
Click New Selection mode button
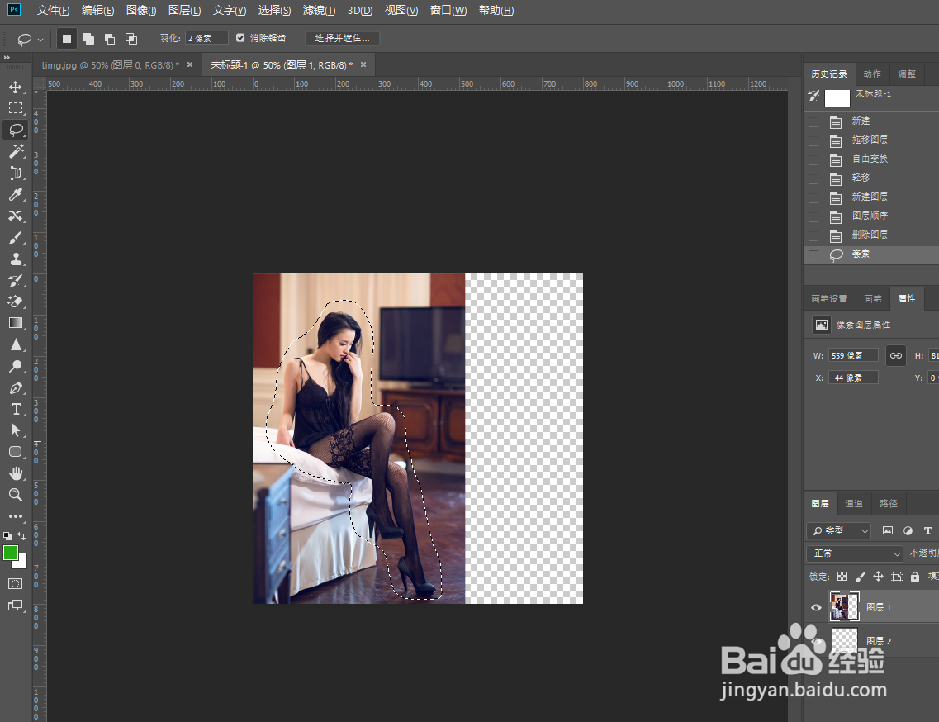coord(66,39)
